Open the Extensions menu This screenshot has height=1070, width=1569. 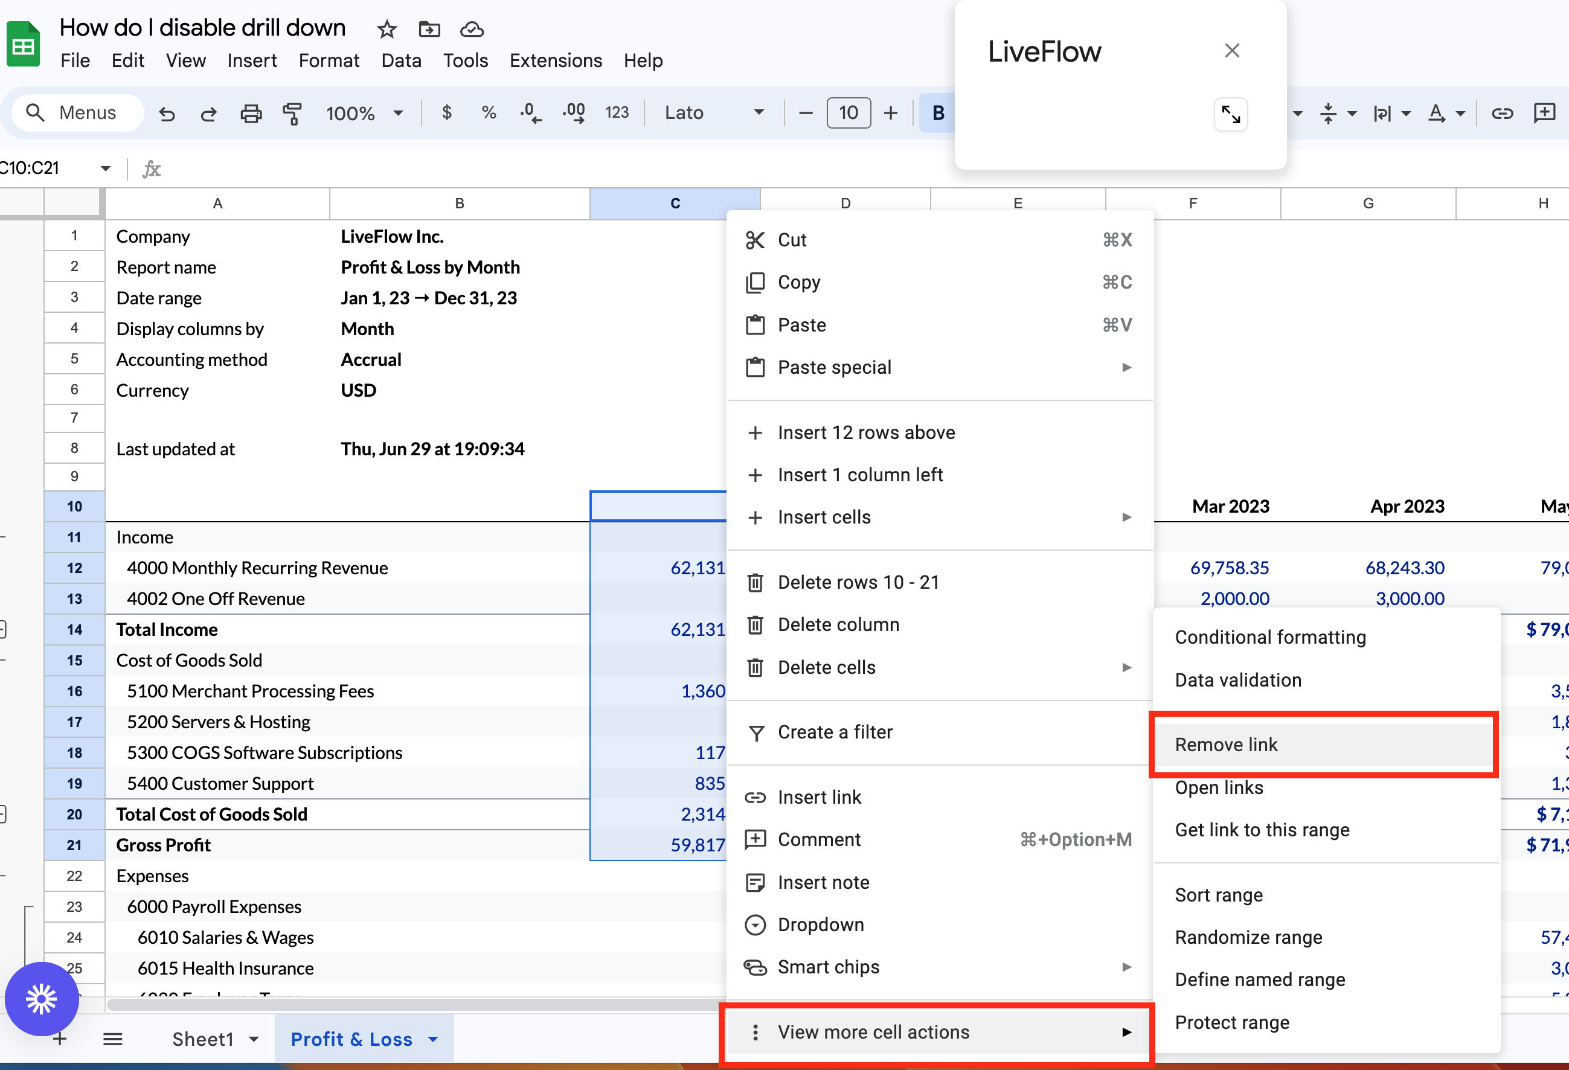pyautogui.click(x=556, y=61)
